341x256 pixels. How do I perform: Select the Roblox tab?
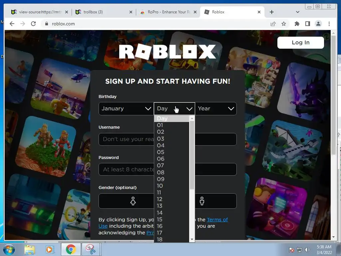click(232, 12)
